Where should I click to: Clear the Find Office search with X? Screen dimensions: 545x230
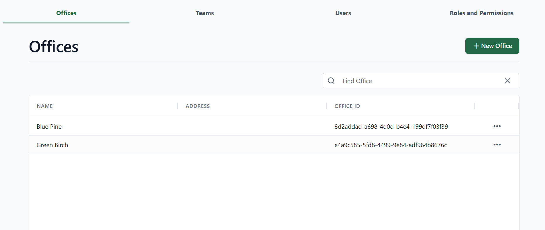point(508,81)
